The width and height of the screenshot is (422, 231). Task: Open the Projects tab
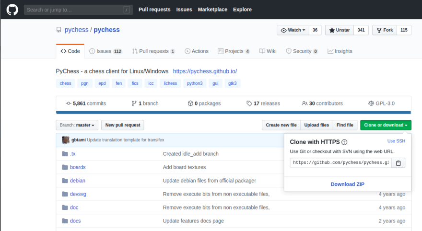(x=234, y=51)
